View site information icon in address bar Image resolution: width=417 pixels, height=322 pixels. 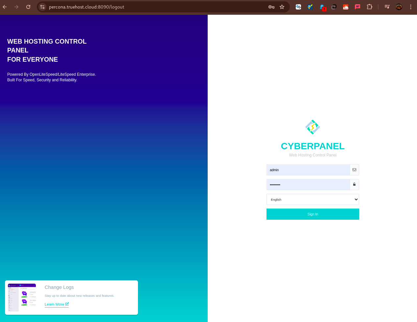coord(42,7)
